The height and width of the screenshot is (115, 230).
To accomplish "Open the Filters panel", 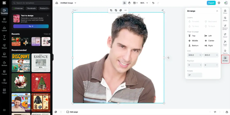I will pyautogui.click(x=225, y=12).
